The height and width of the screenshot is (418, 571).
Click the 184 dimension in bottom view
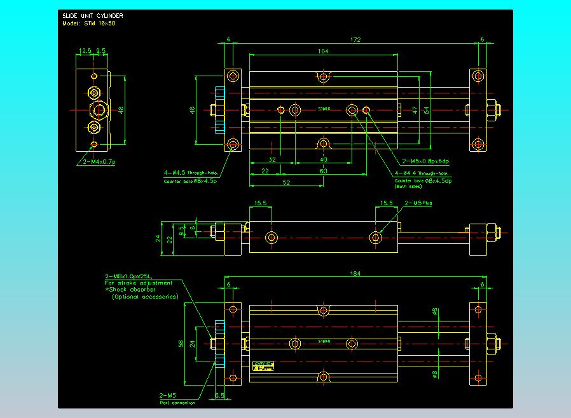point(355,273)
